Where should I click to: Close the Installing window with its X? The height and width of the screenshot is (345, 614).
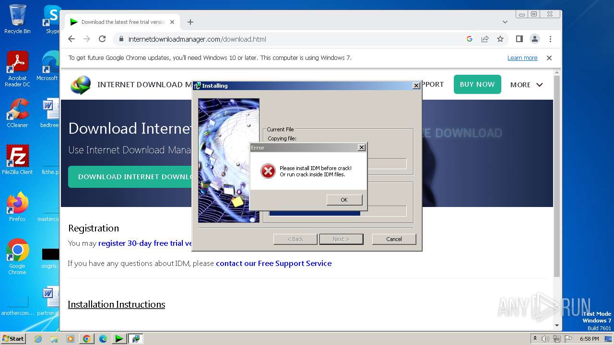tap(416, 86)
